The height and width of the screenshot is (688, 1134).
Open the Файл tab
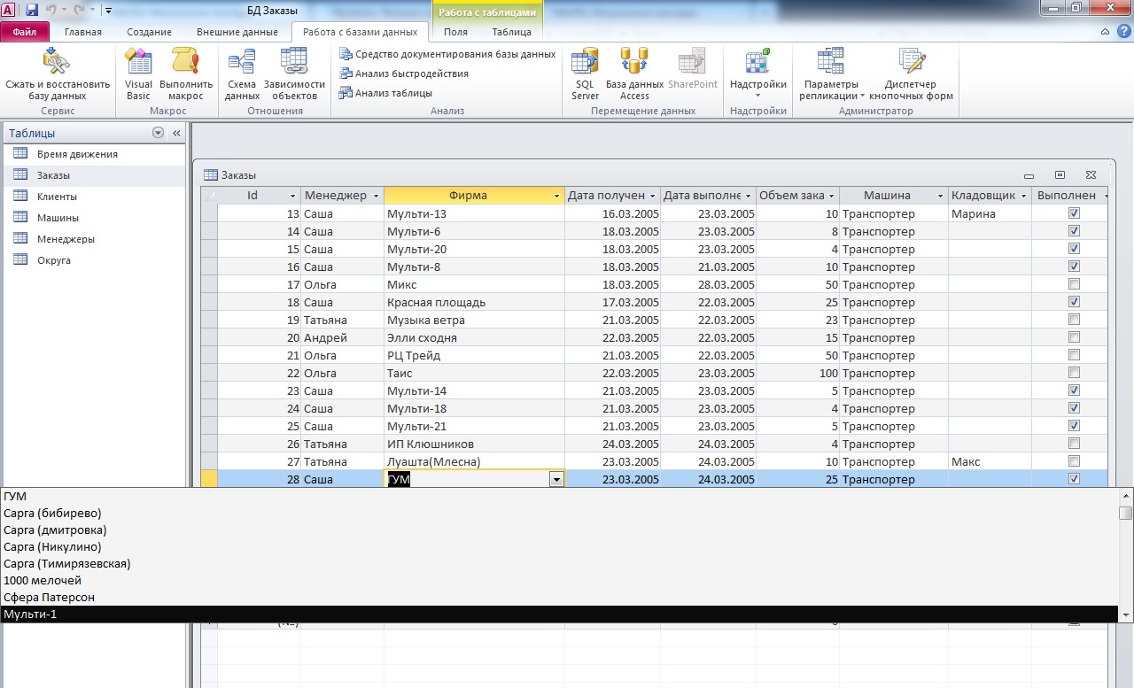click(24, 32)
